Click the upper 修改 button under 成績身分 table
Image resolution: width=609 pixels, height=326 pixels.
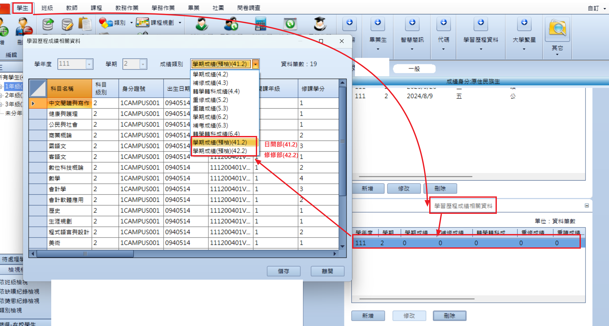click(404, 188)
